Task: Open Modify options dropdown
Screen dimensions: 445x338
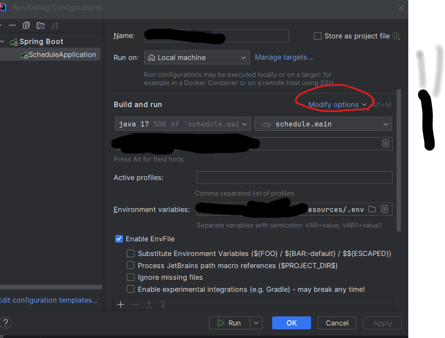Action: coord(337,104)
